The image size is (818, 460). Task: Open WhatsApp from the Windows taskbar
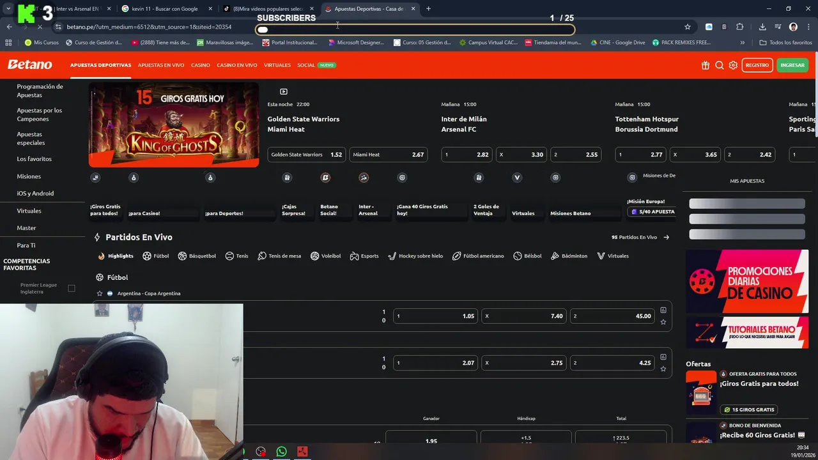click(282, 452)
